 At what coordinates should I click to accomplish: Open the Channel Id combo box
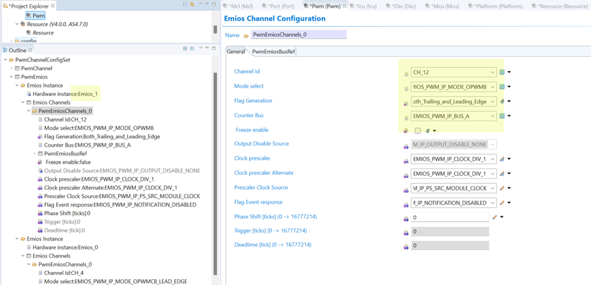(453, 72)
